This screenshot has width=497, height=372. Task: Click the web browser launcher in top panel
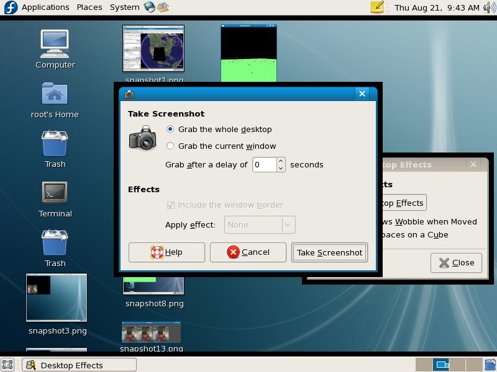(x=149, y=7)
